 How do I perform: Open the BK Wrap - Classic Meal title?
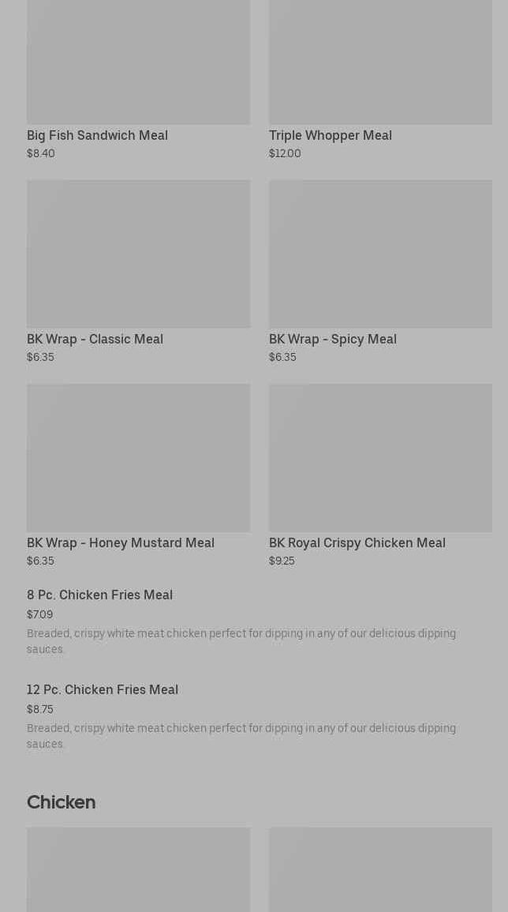pos(95,340)
